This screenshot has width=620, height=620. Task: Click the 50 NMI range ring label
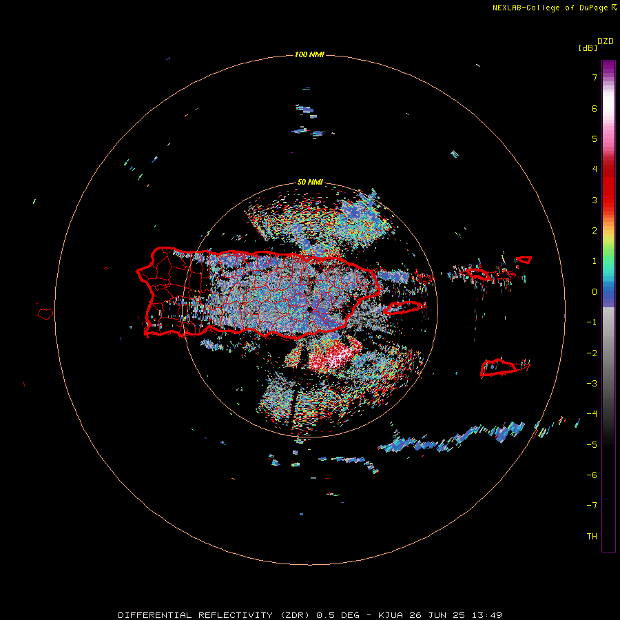310,182
